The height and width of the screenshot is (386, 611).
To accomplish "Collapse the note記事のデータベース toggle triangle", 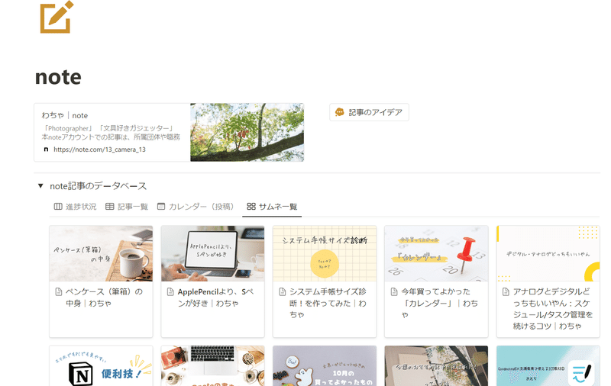I will tap(40, 185).
